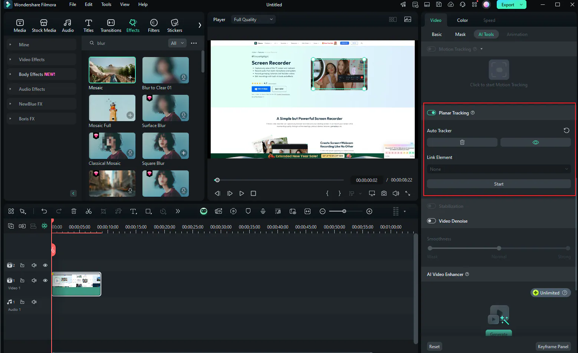578x353 pixels.
Task: Click the Reset button
Action: pos(434,347)
